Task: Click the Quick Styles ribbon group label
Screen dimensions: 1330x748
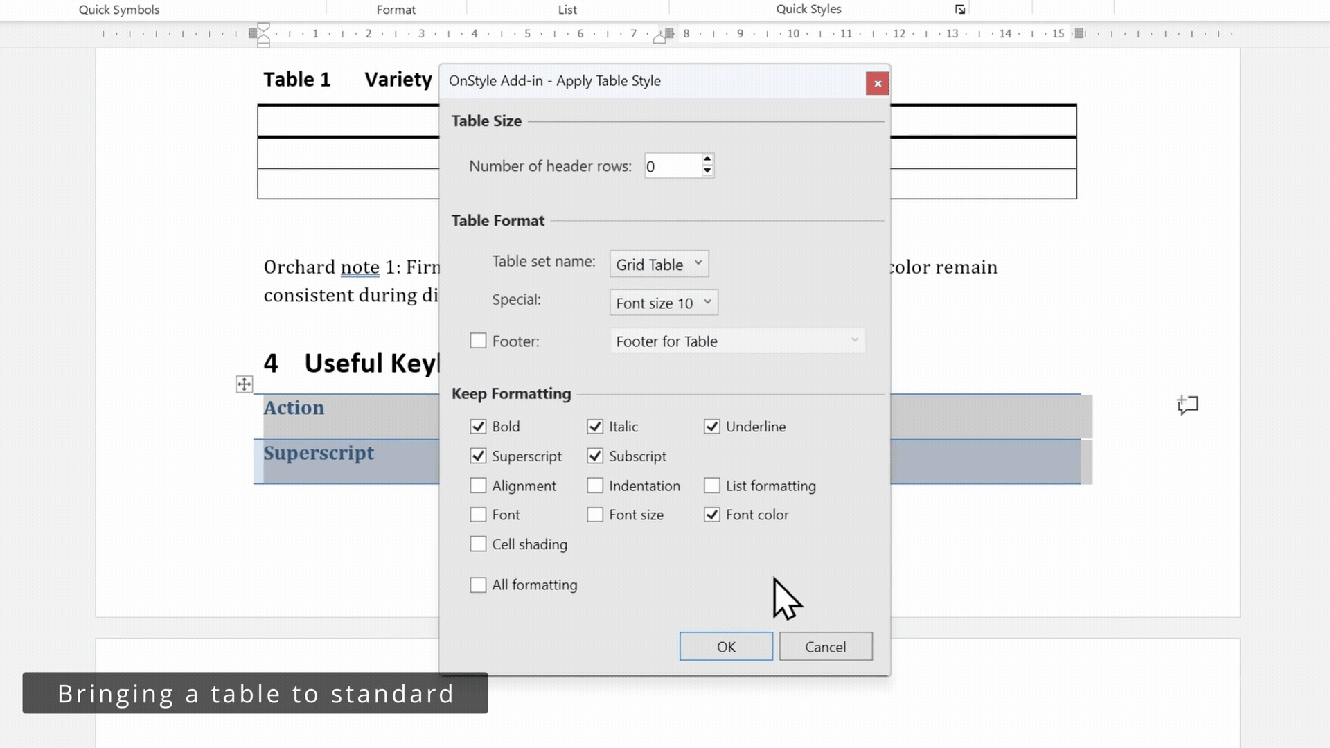Action: click(808, 9)
